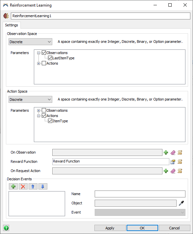193x234 pixels.
Task: Click the green plus beside On Request Action
Action: coord(166,171)
